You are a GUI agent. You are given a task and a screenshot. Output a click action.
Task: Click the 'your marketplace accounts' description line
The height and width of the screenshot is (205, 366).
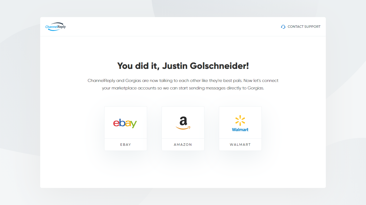pos(183,88)
